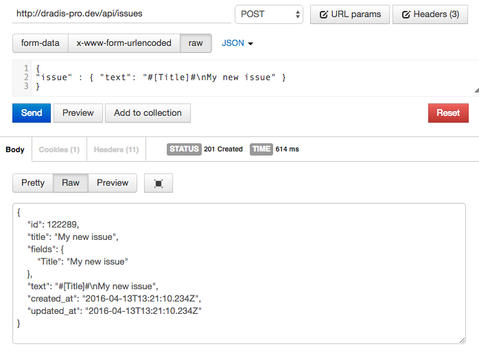Select the form-data body type
Viewport: 479px width, 353px height.
coord(40,43)
